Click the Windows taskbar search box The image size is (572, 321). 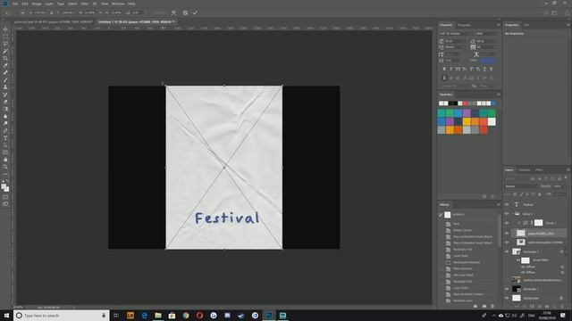61,316
